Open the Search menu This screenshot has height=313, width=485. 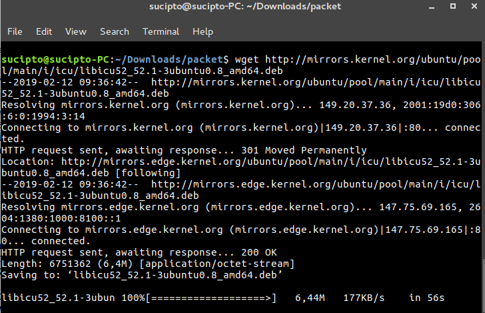pyautogui.click(x=115, y=31)
